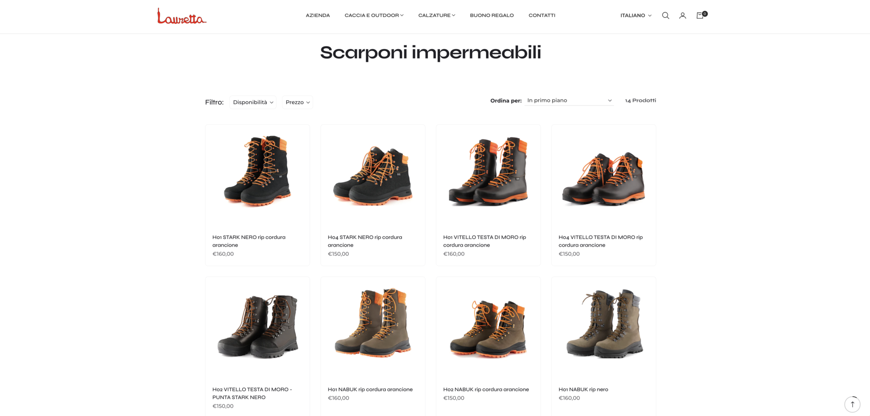The image size is (870, 416).
Task: Expand the Caccia e Outdoor menu
Action: pyautogui.click(x=374, y=15)
